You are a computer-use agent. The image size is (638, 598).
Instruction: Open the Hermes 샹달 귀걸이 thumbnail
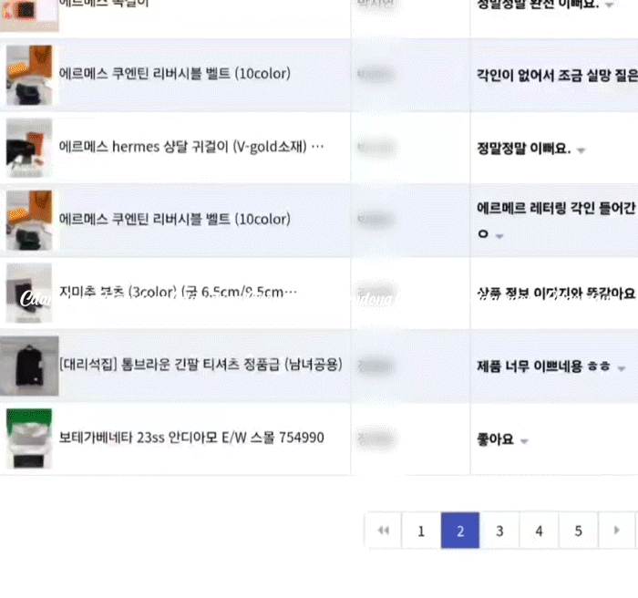click(x=29, y=148)
